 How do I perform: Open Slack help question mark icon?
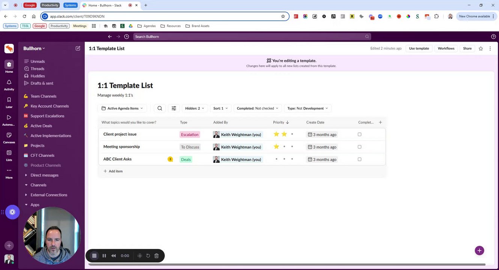coord(493,36)
